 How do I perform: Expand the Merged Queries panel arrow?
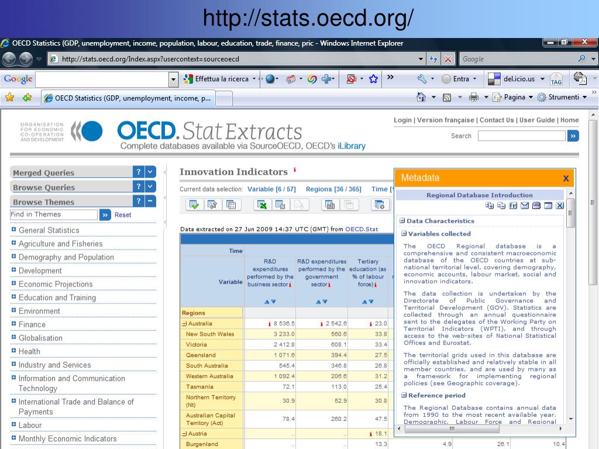pos(150,172)
